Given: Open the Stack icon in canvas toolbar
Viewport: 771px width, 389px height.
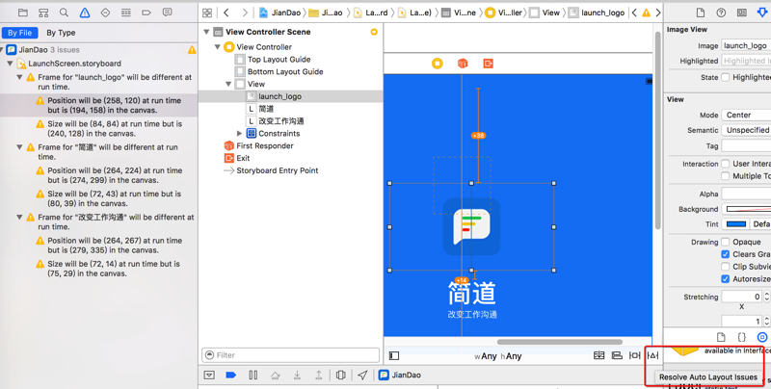Looking at the screenshot, I should pyautogui.click(x=598, y=355).
